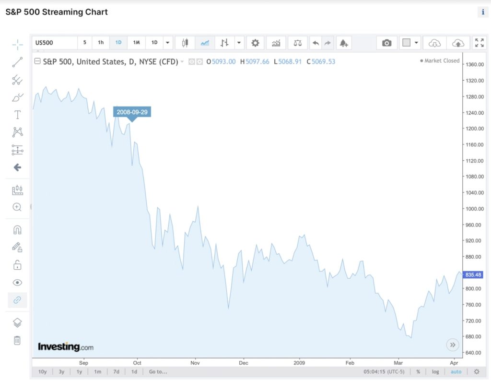Screen dimensions: 491x381
Task: Open the Indicators panel
Action: pyautogui.click(x=276, y=43)
